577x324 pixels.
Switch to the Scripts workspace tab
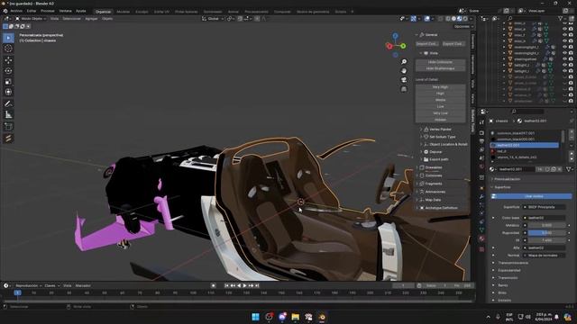[x=341, y=12]
